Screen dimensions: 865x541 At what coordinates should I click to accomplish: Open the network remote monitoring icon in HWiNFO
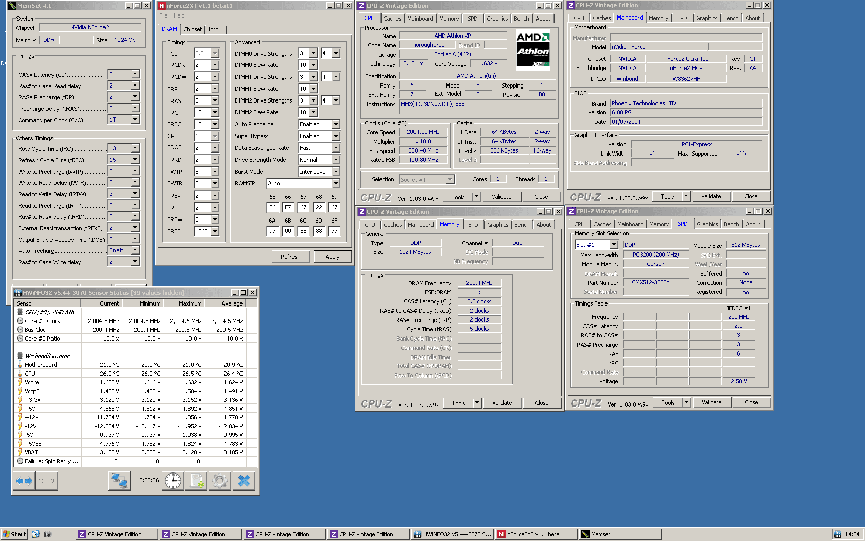tap(119, 481)
